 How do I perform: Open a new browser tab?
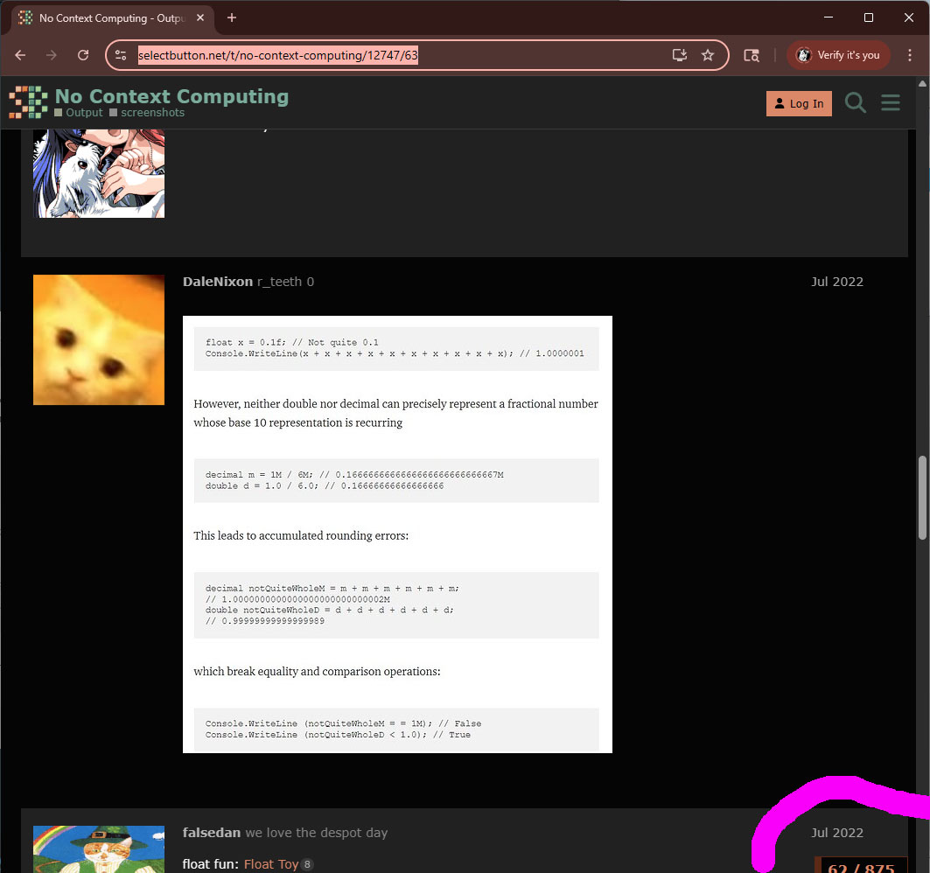pyautogui.click(x=232, y=17)
